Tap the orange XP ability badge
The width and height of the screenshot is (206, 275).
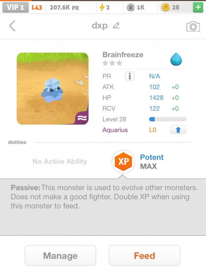coord(123,162)
